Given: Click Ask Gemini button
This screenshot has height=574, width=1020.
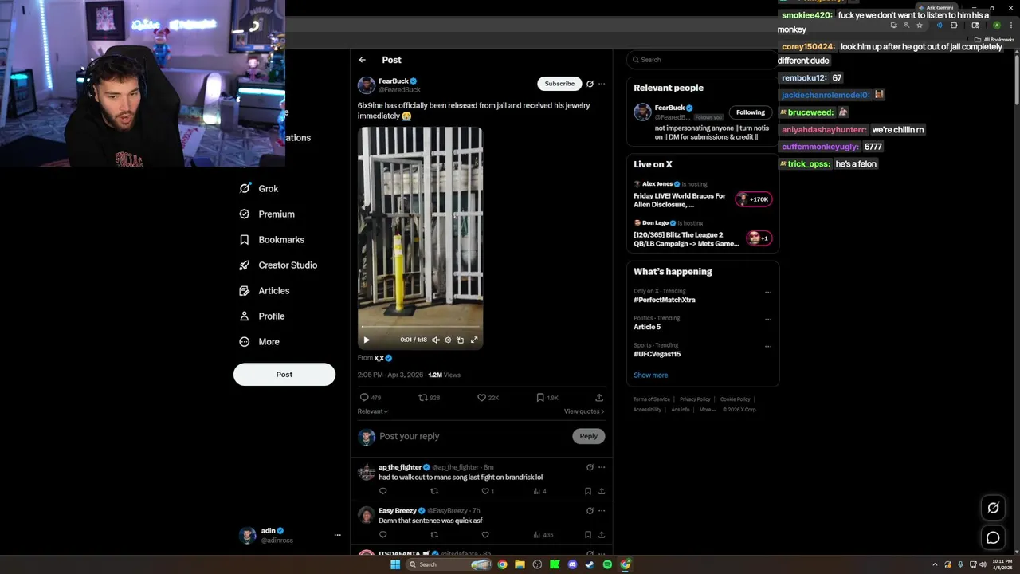Looking at the screenshot, I should coord(936,8).
